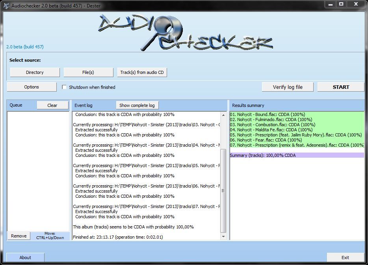Maximize the Audiochecker window

coord(341,4)
